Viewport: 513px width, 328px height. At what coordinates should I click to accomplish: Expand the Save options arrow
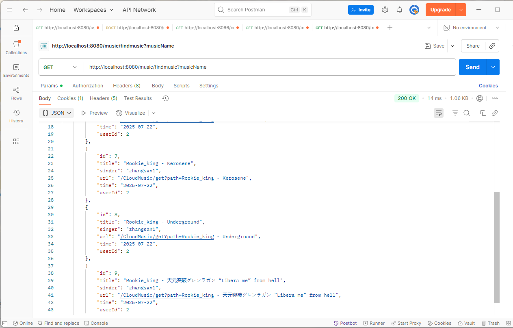pyautogui.click(x=452, y=46)
